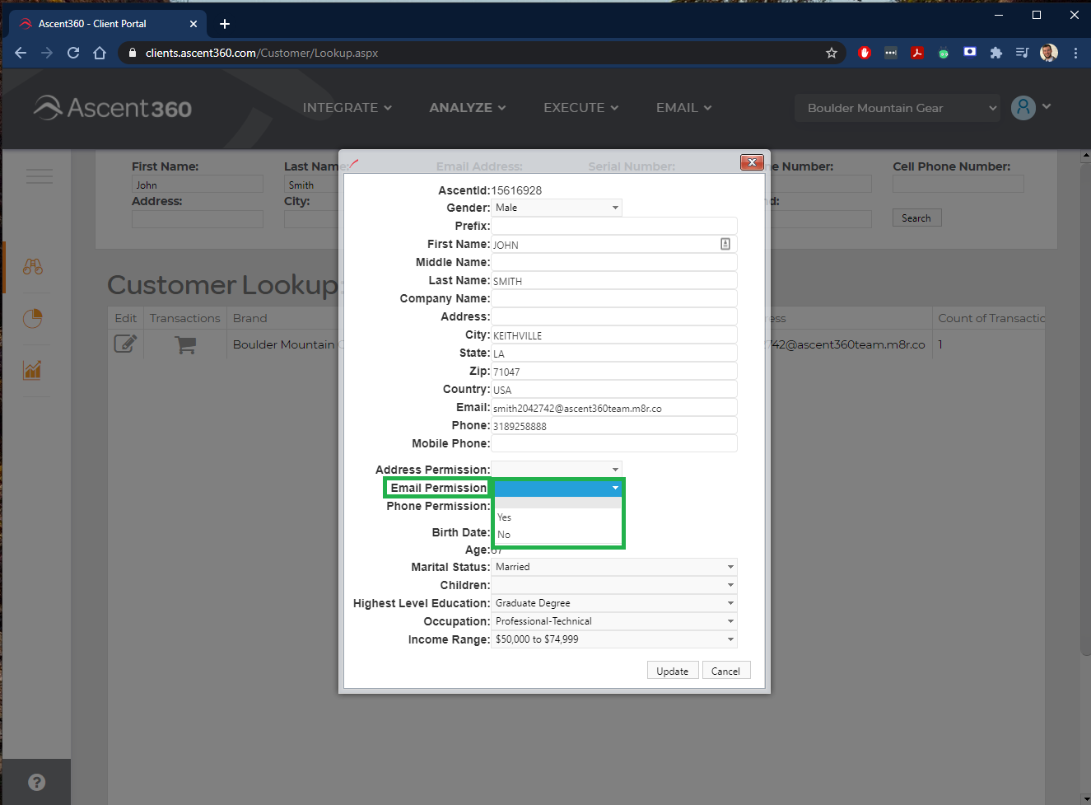Click the Middle Name input field

[x=614, y=262]
